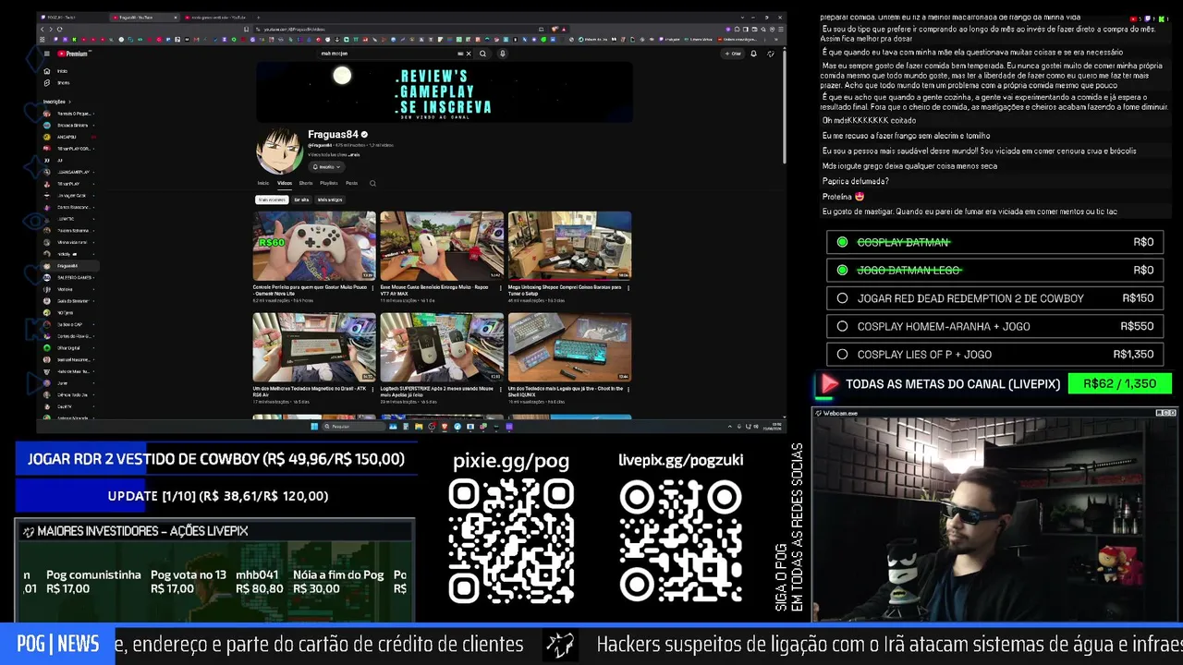
Task: Open the Logitech SUPERSTRIKE video thumbnail
Action: pyautogui.click(x=442, y=347)
